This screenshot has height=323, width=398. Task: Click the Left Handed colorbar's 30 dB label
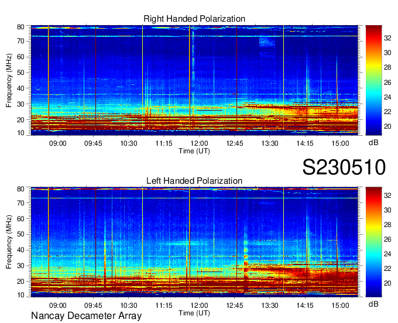387,210
